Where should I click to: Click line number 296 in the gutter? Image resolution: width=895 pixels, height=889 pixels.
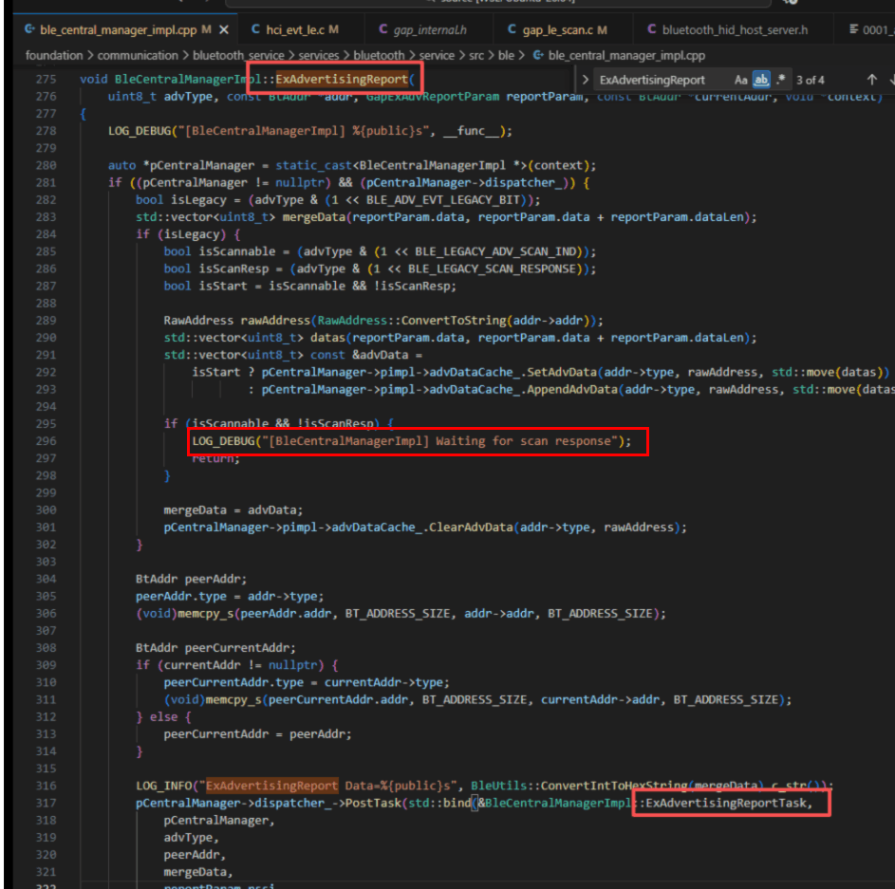(x=46, y=441)
